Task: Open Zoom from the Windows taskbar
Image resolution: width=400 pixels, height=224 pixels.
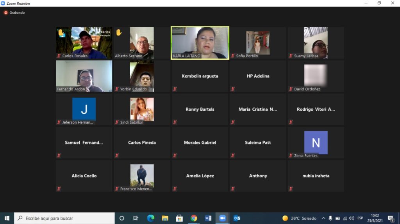Action: pyautogui.click(x=223, y=218)
